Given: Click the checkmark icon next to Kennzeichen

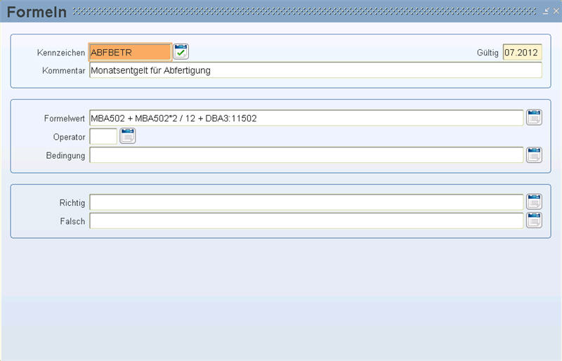Looking at the screenshot, I should pos(181,52).
